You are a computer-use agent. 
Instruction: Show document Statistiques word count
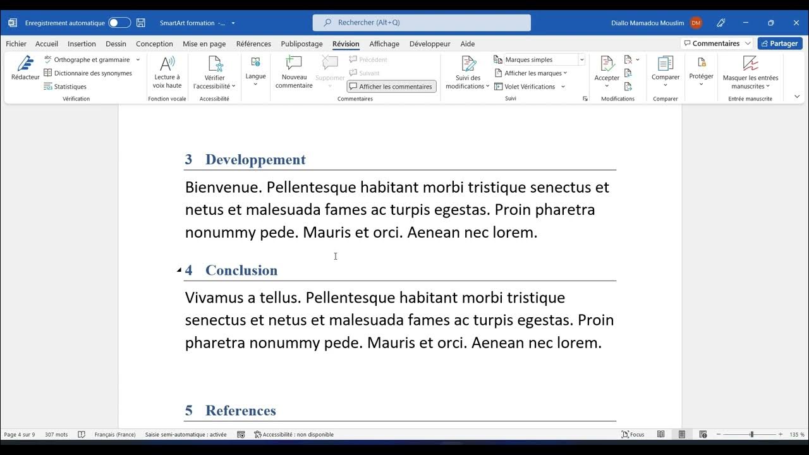(65, 87)
